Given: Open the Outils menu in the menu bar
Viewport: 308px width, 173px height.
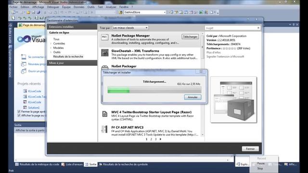Looking at the screenshot, I should (91, 7).
